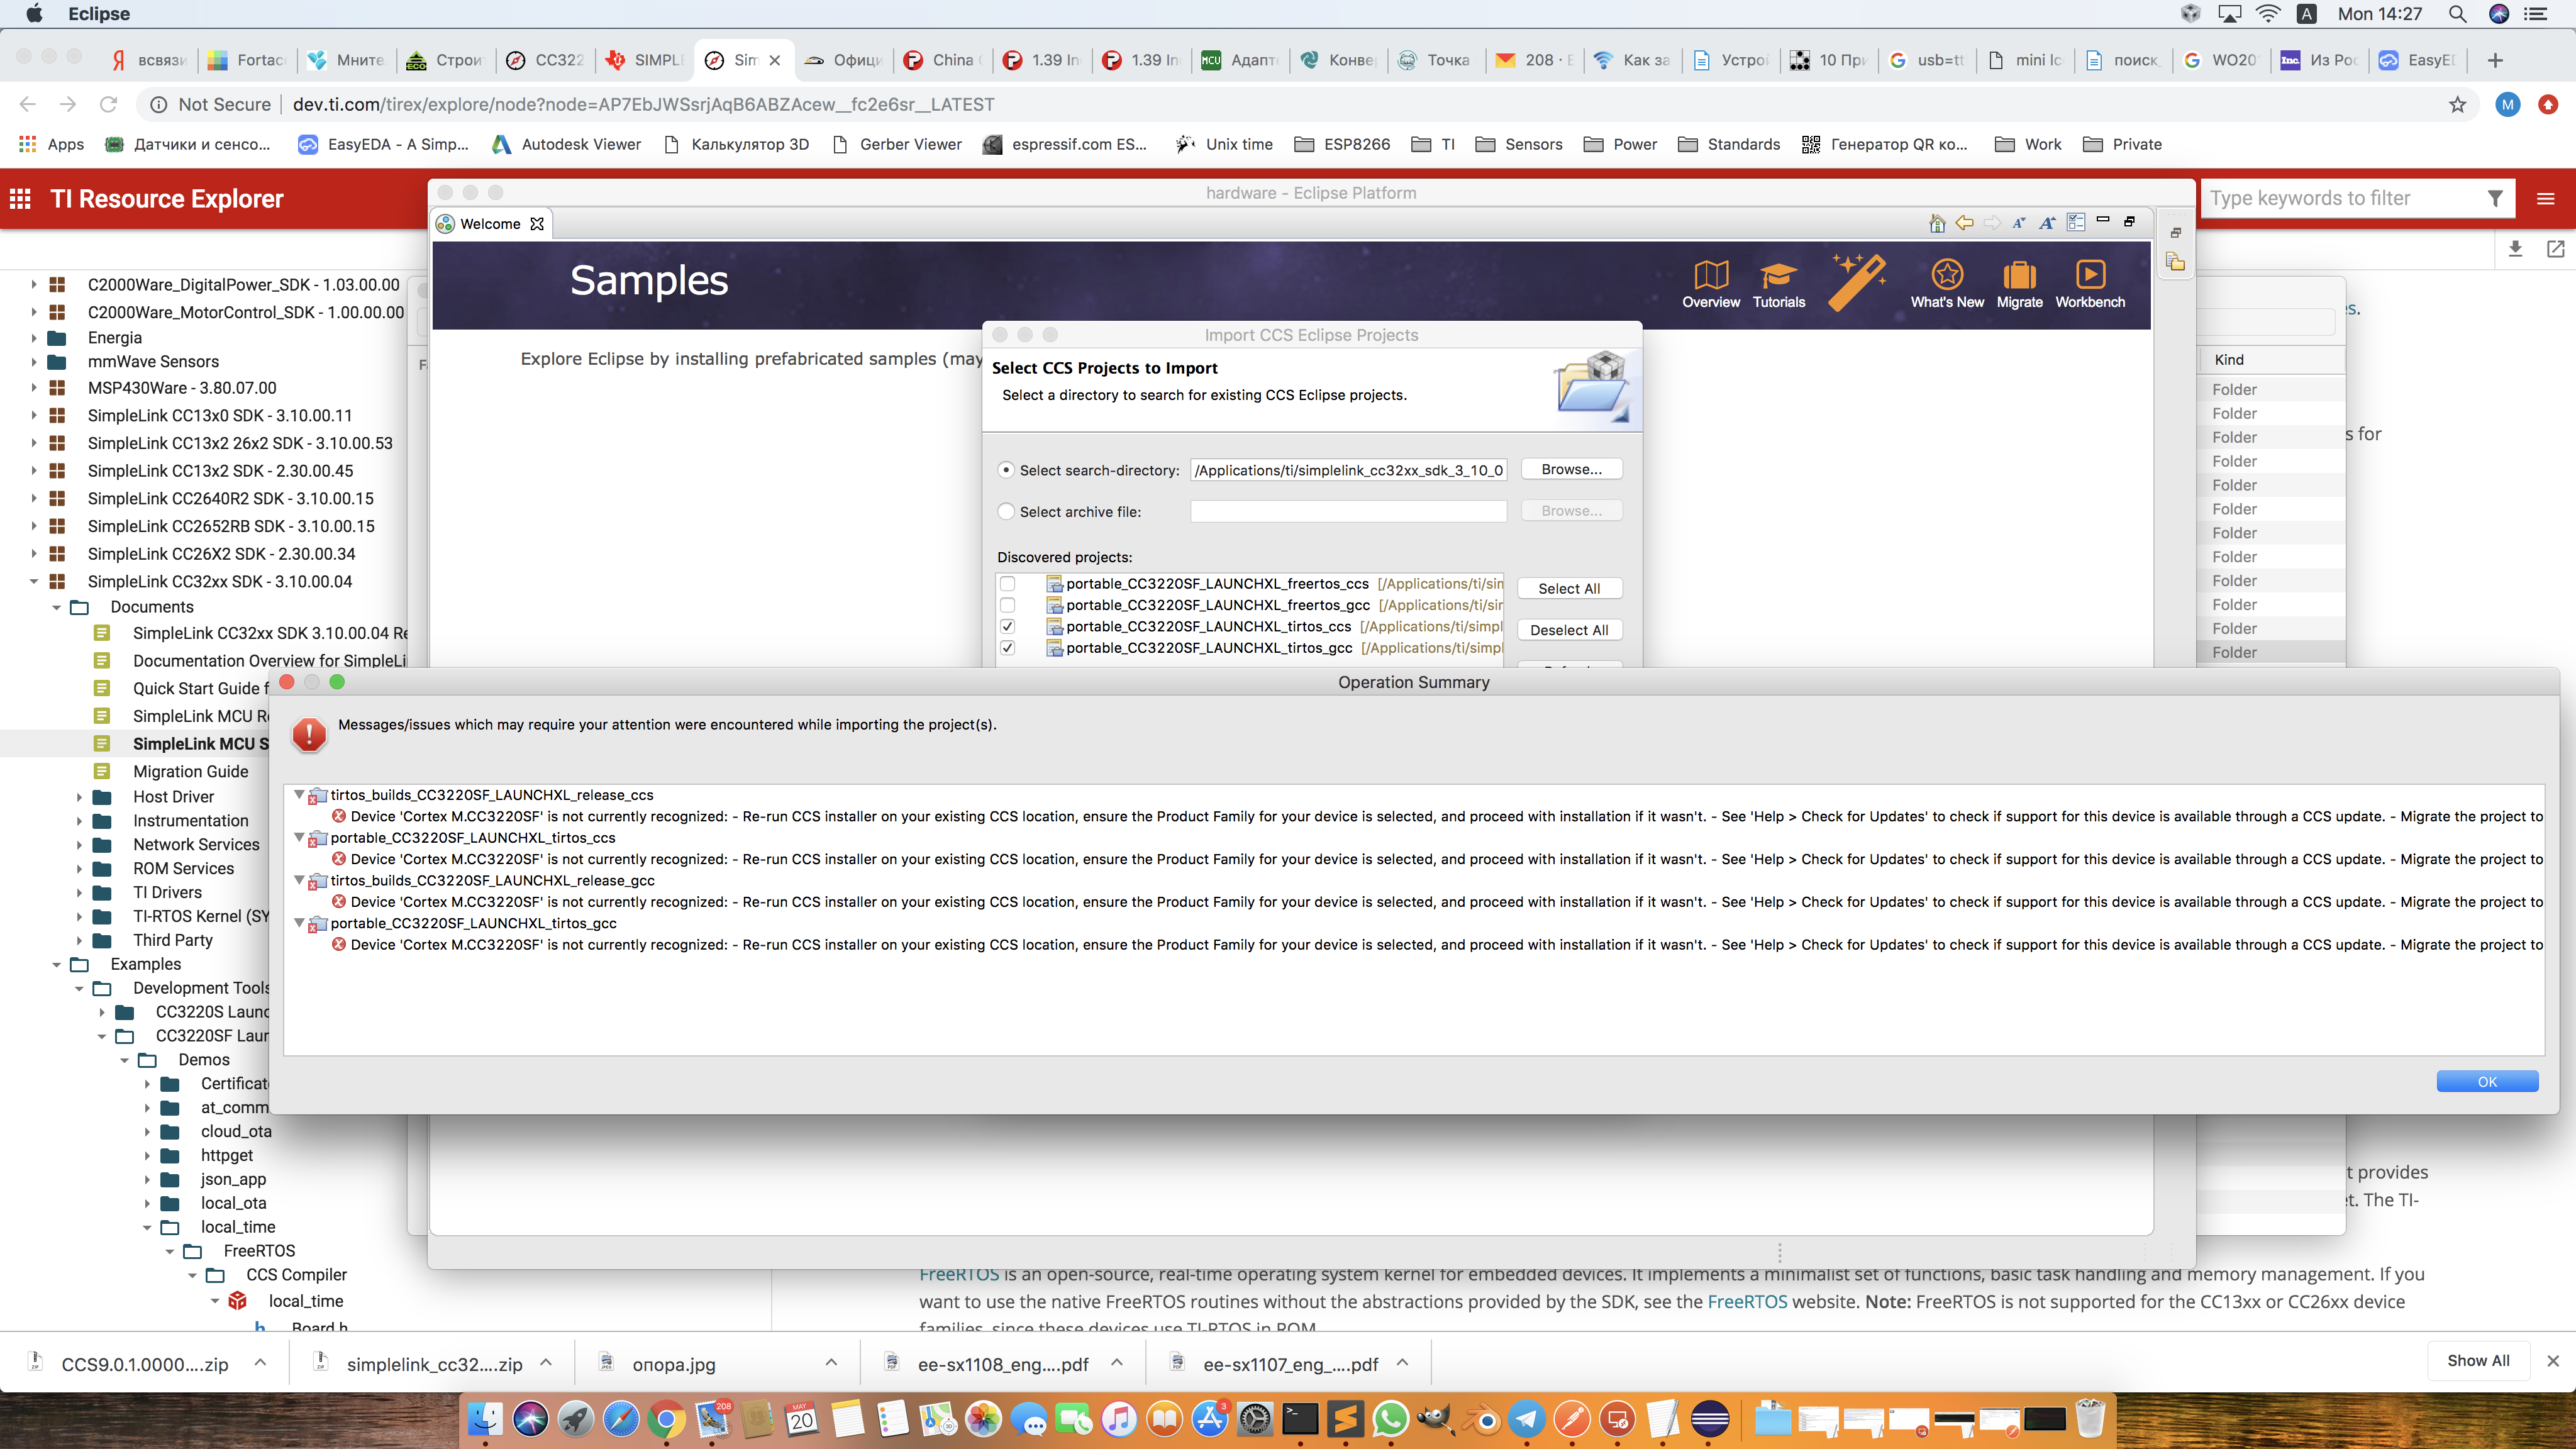Click the back arrow in Welcome toolbar
The width and height of the screenshot is (2576, 1449).
(1964, 223)
